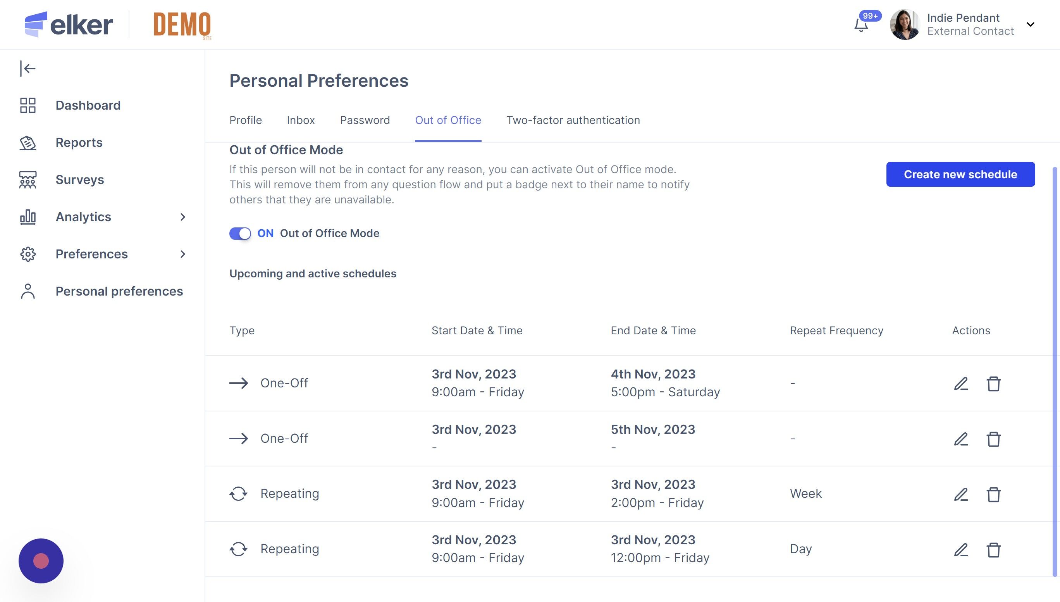This screenshot has height=602, width=1060.
Task: Switch to the Two-factor authentication tab
Action: tap(573, 120)
